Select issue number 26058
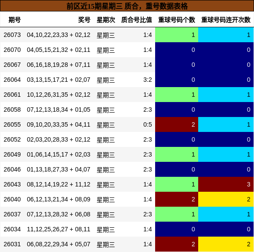Screen dimensions: 254x252 (x=12, y=110)
